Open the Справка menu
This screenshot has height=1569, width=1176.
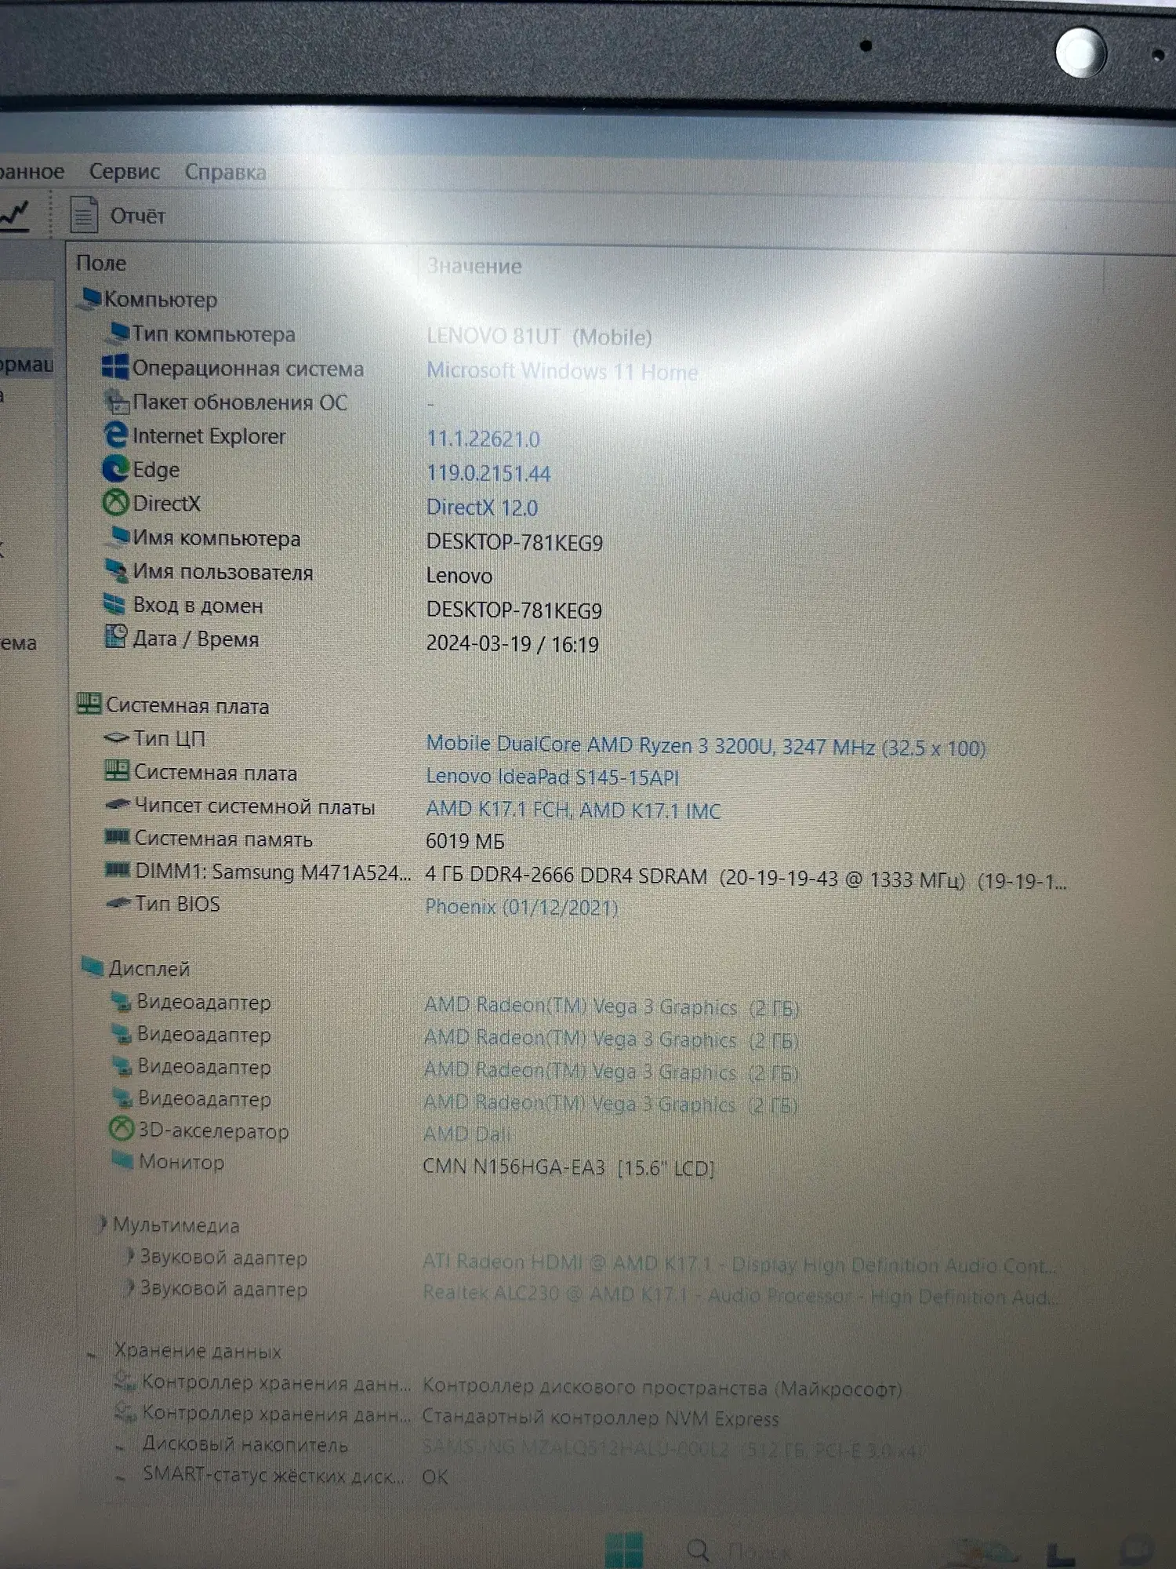click(x=225, y=172)
